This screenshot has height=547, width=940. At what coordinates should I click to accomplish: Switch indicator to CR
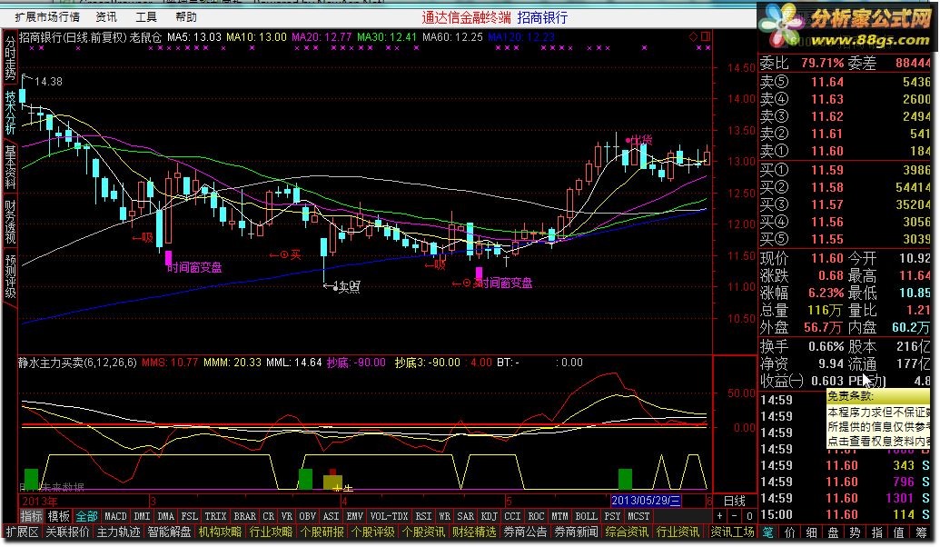269,516
